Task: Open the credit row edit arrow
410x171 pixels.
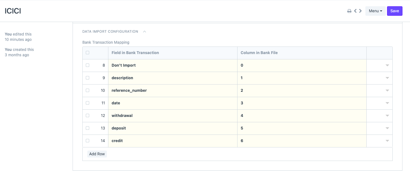Action: pyautogui.click(x=387, y=141)
